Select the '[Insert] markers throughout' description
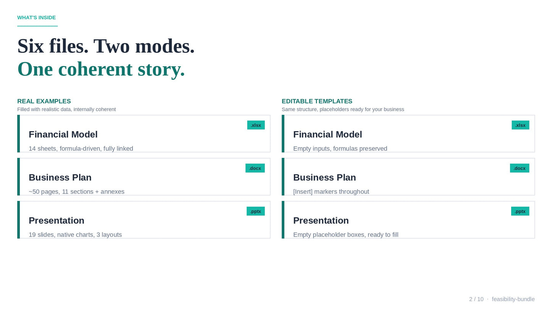 331,192
